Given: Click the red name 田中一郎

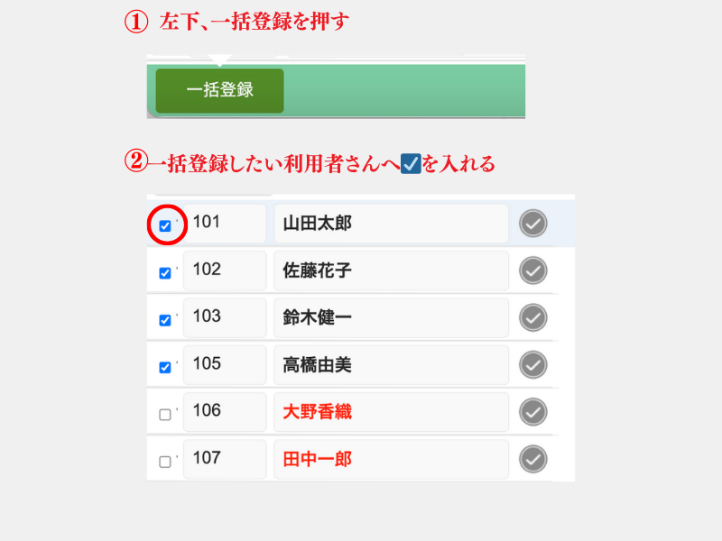Looking at the screenshot, I should click(318, 459).
